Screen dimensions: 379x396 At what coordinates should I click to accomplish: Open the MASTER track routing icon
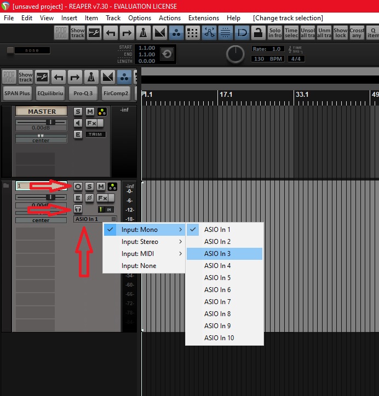coord(102,112)
